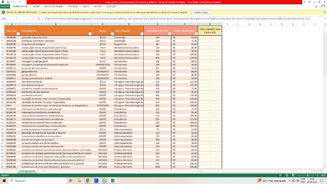Click the Insert Function fx icon
327x184 pixels.
point(39,19)
